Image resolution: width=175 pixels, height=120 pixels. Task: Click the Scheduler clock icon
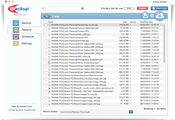click(x=16, y=37)
